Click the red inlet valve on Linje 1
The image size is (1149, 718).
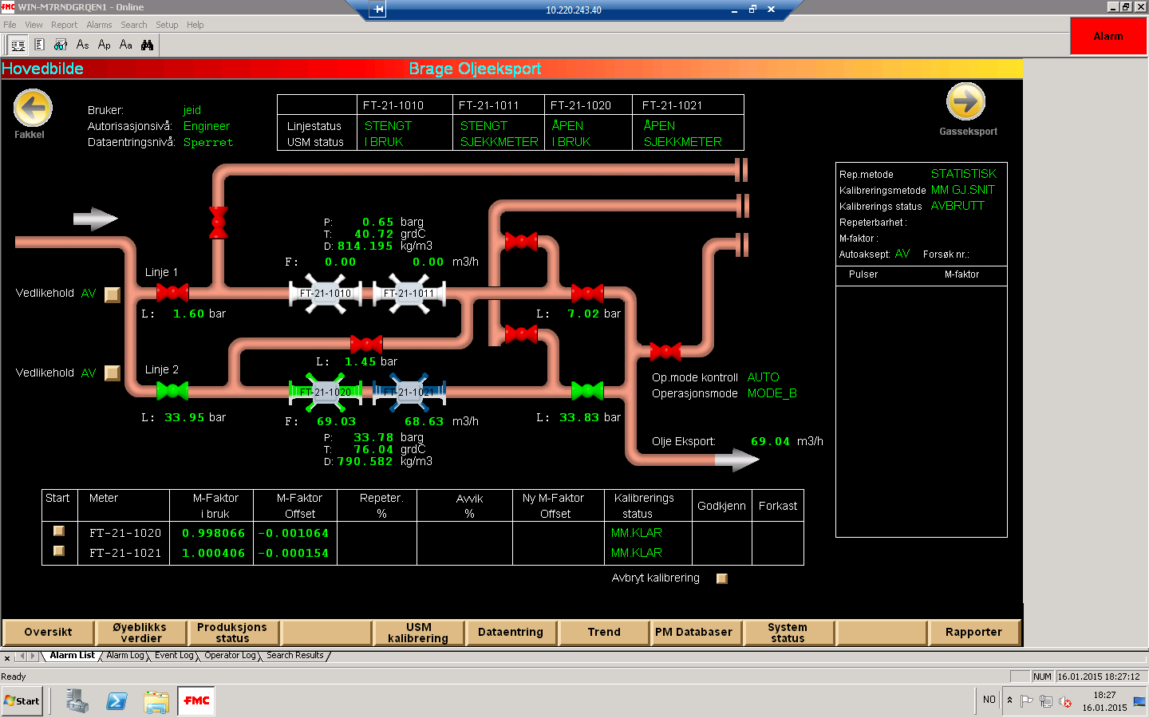click(172, 292)
